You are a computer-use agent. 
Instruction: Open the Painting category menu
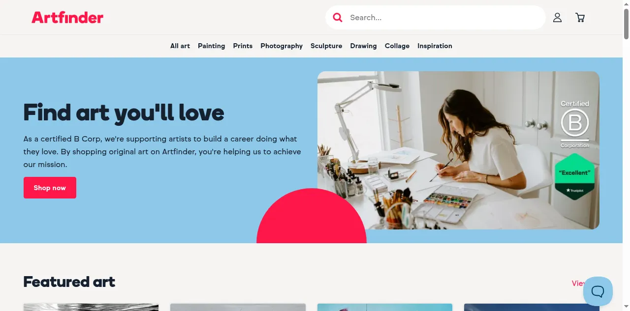212,46
